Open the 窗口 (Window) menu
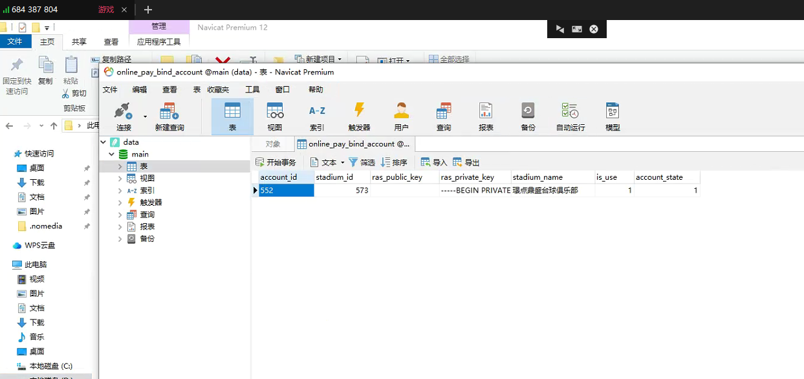This screenshot has height=379, width=804. (x=282, y=90)
